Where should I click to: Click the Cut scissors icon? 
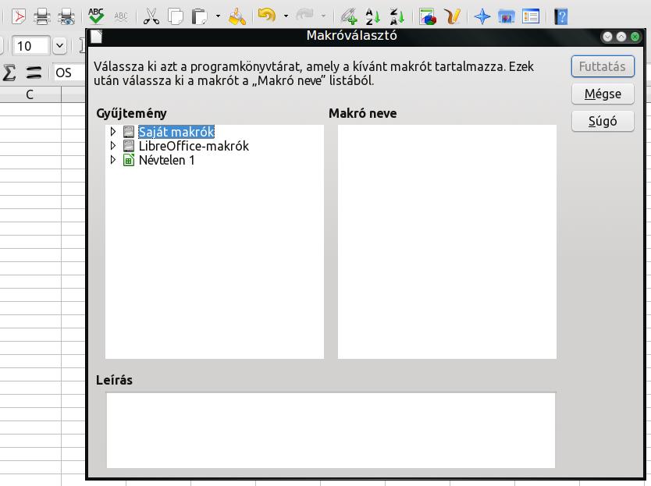point(151,16)
